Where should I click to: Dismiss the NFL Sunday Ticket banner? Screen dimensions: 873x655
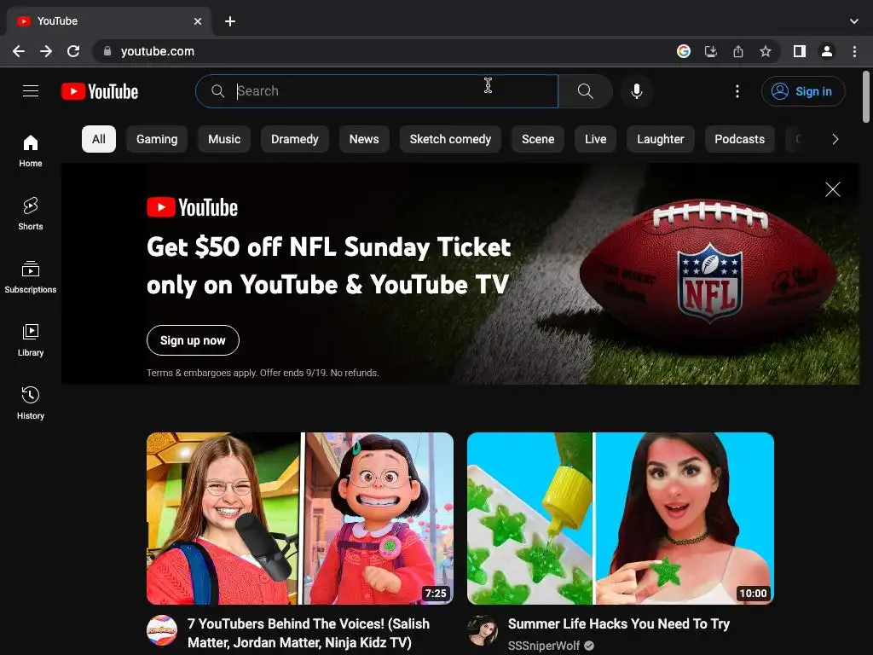click(x=833, y=189)
